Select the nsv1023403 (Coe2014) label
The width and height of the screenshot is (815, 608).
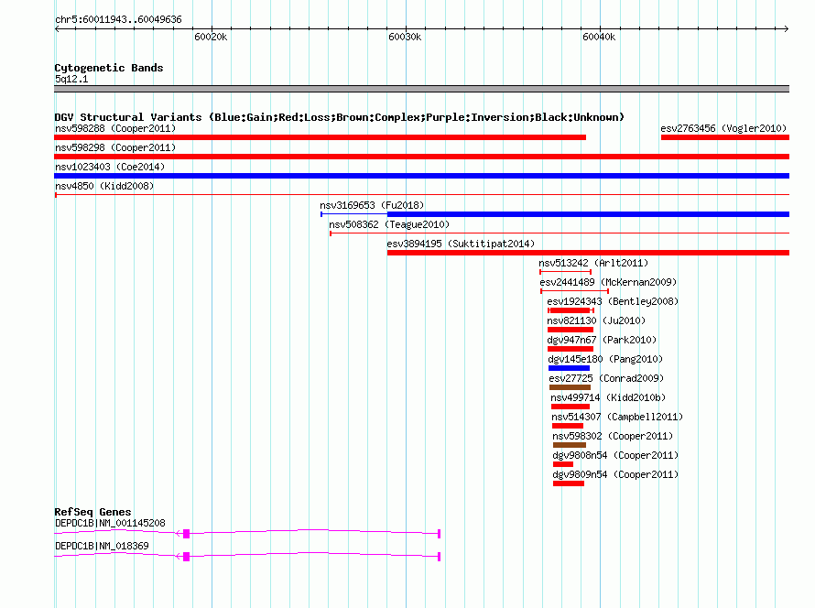pyautogui.click(x=110, y=167)
